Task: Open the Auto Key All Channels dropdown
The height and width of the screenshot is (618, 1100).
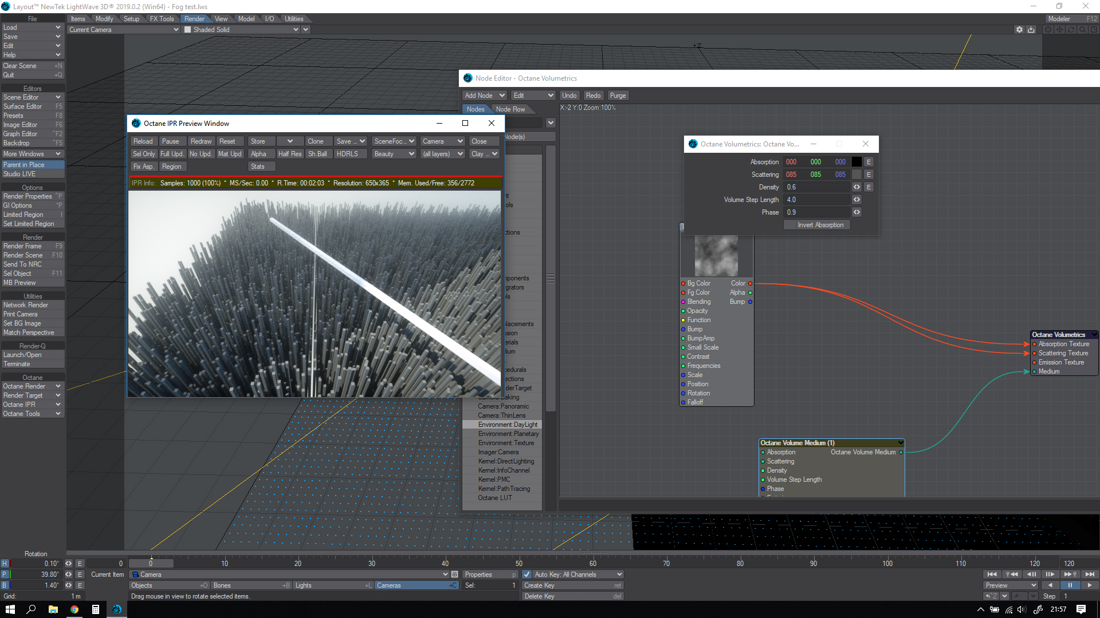Action: tap(578, 575)
